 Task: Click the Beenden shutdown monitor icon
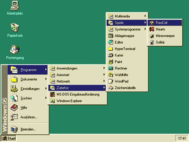pos(14,129)
